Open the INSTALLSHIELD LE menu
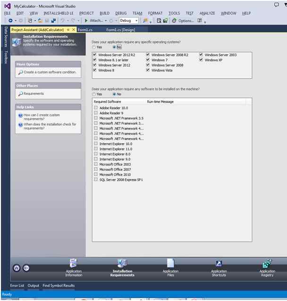This screenshot has width=287, height=301. coord(59,13)
